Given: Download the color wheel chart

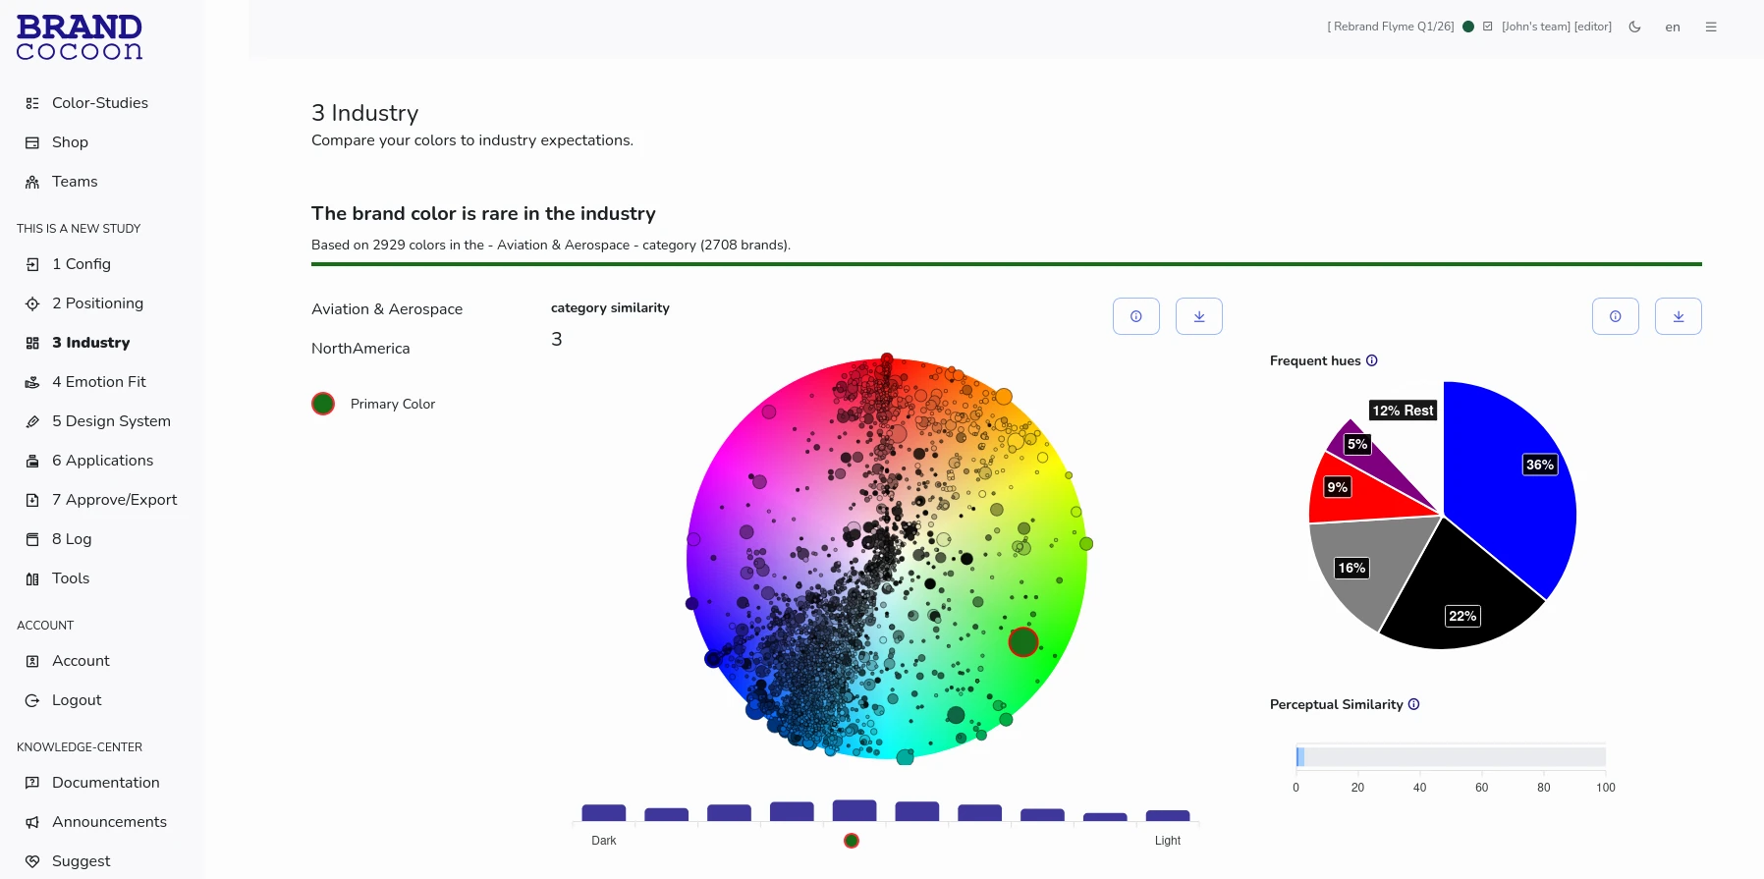Looking at the screenshot, I should pos(1199,316).
